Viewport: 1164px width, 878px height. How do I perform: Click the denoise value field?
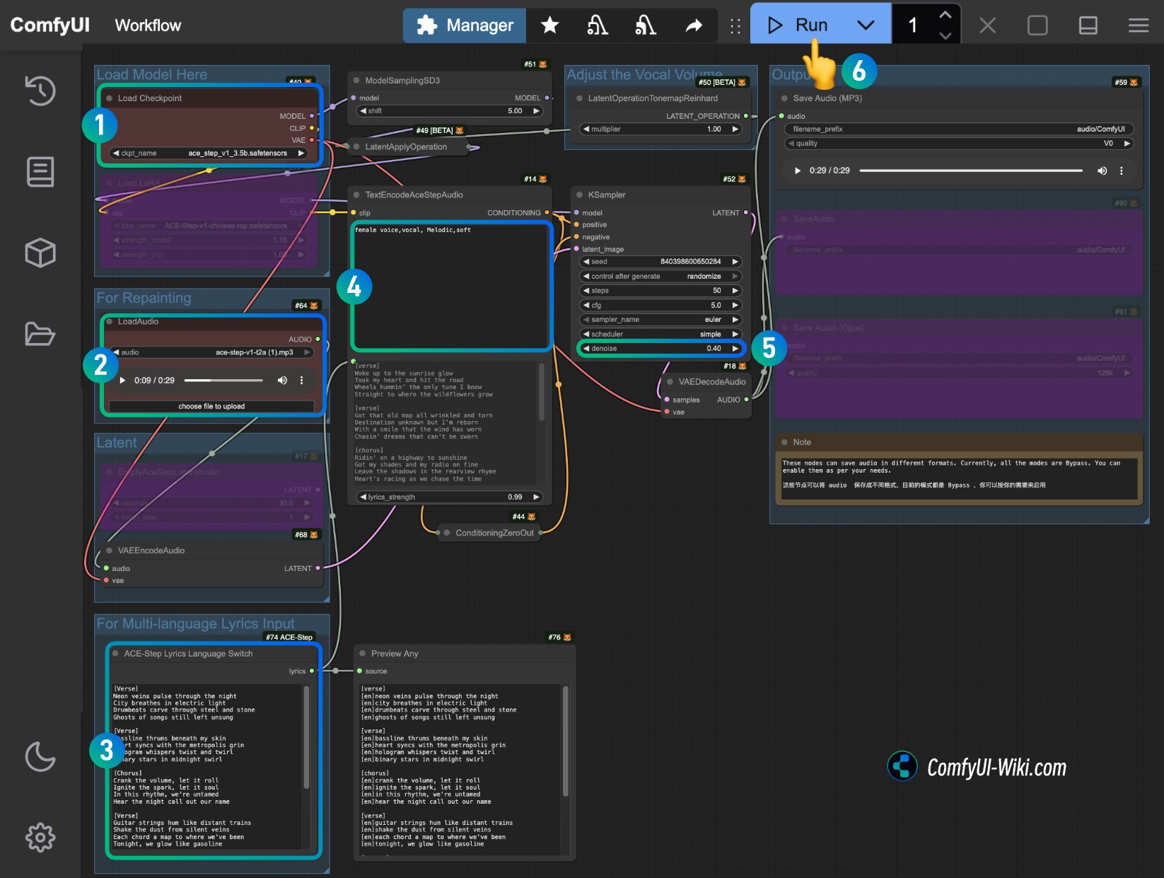[x=660, y=349]
